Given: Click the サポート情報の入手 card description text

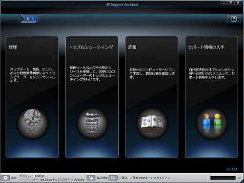Looking at the screenshot, I should click(212, 73).
